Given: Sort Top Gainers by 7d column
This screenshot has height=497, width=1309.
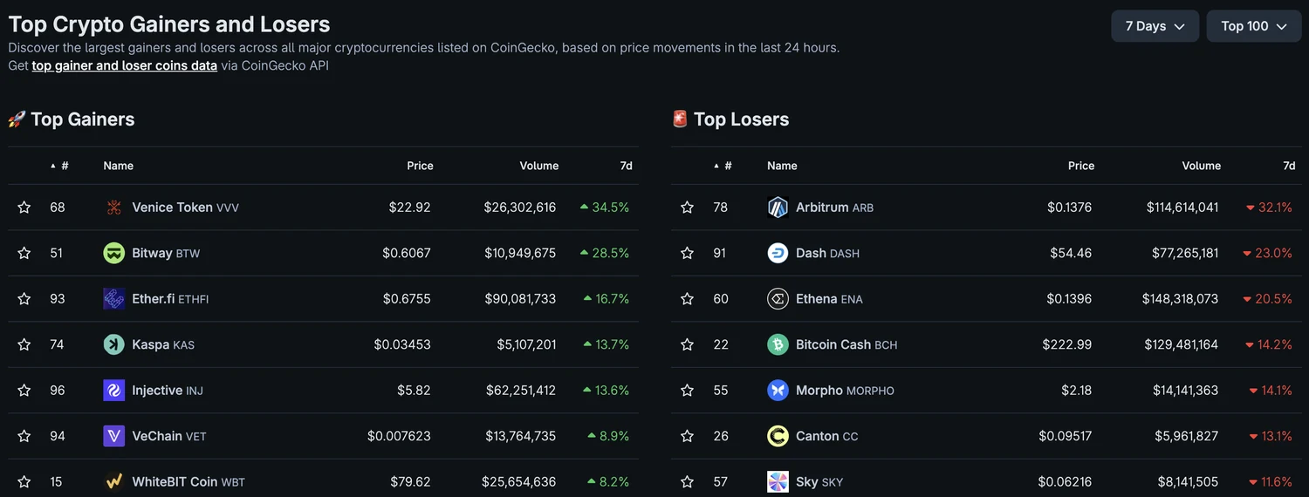Looking at the screenshot, I should pos(626,166).
